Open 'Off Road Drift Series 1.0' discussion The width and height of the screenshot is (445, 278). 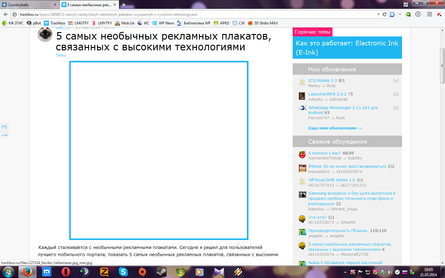coord(332,180)
